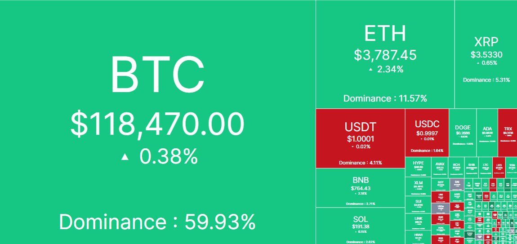Open the AVAX tile

[x=440, y=168]
